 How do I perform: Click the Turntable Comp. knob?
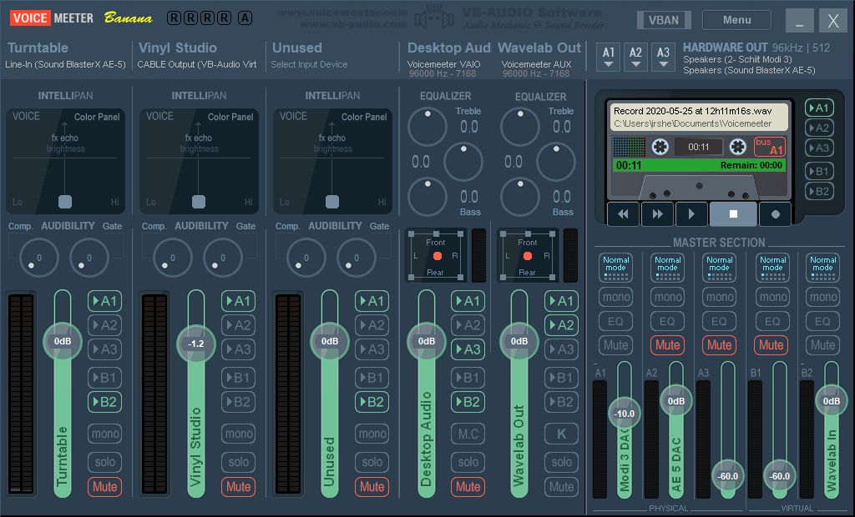[38, 257]
